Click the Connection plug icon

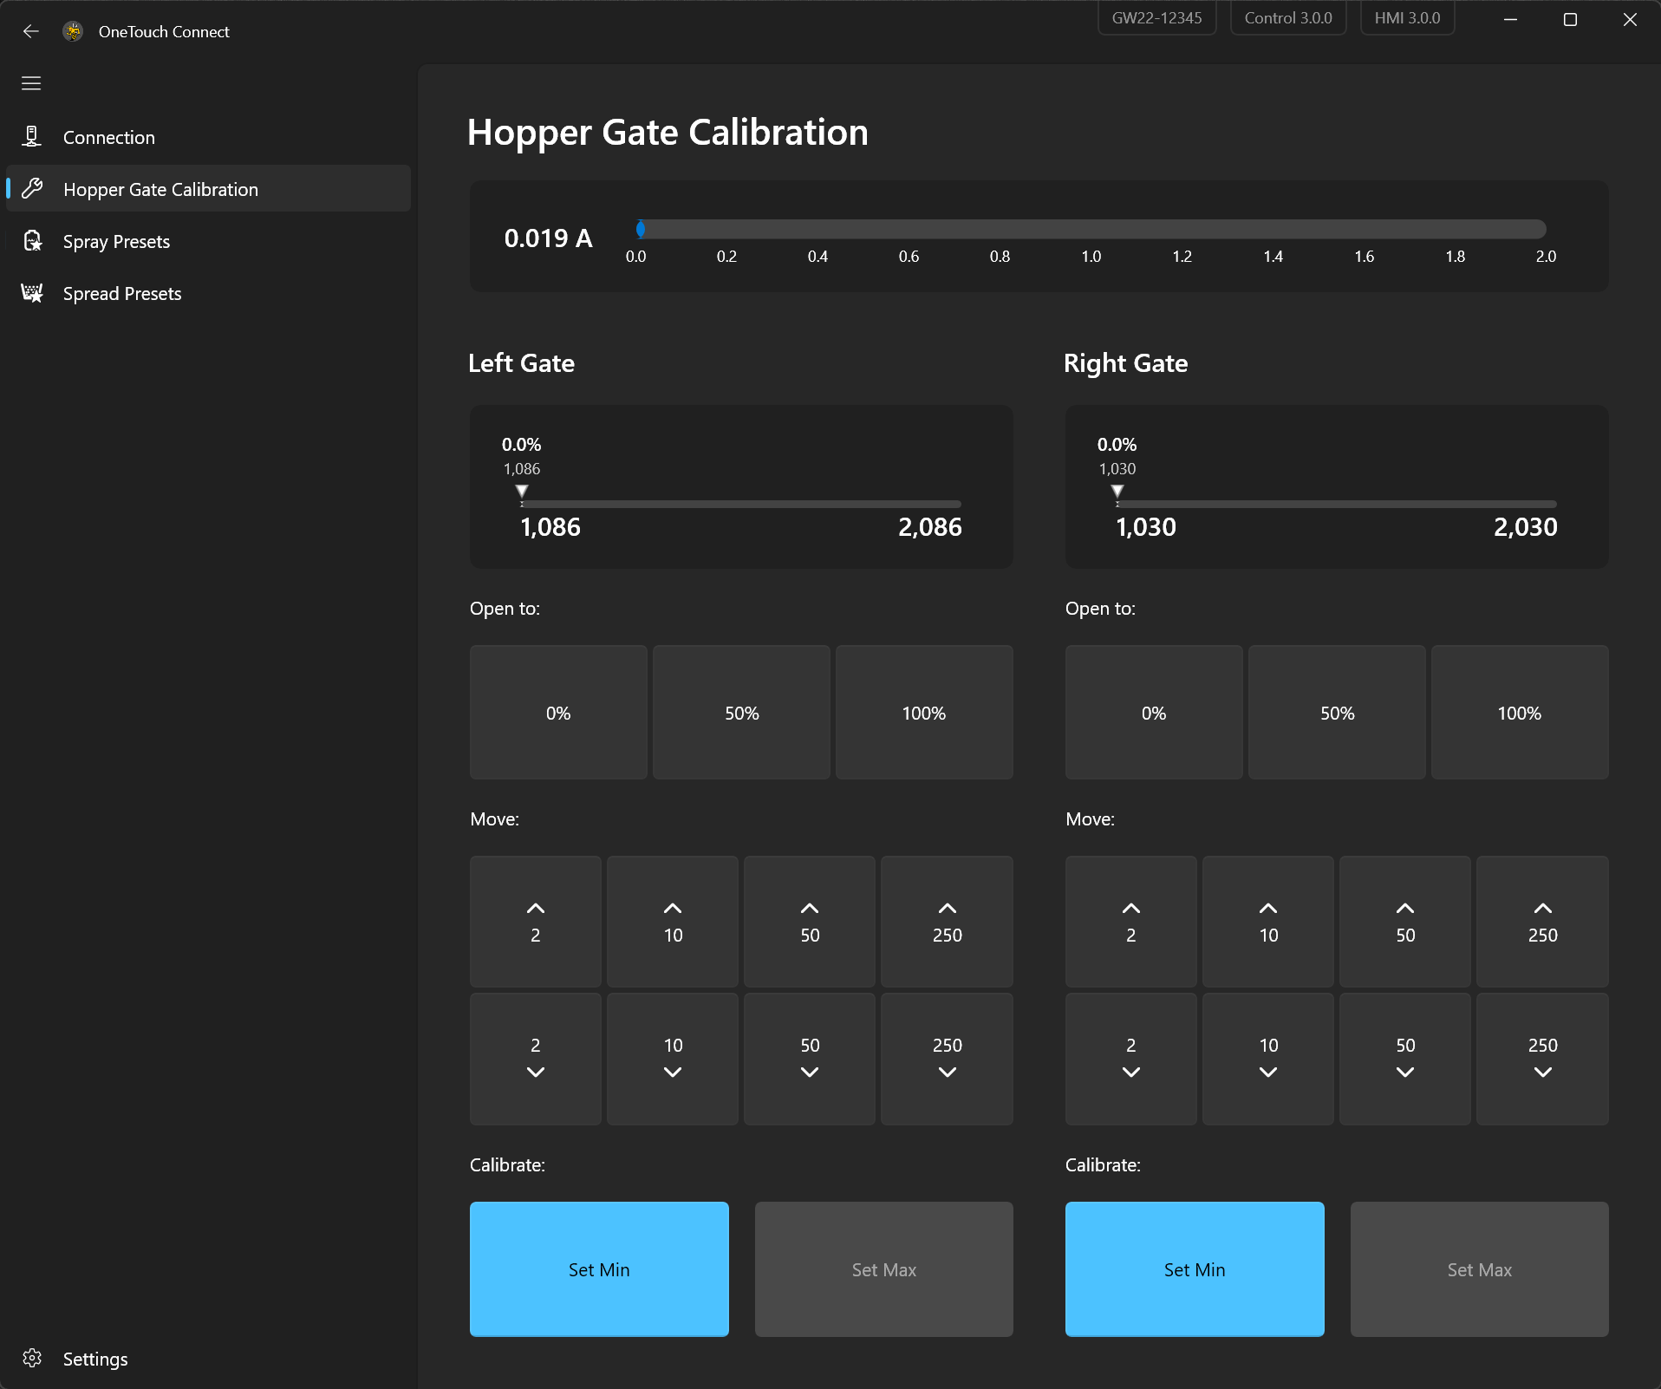[x=32, y=136]
